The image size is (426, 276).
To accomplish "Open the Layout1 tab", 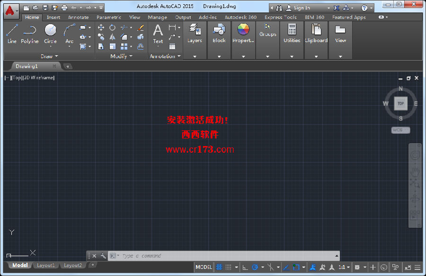I will coord(45,265).
